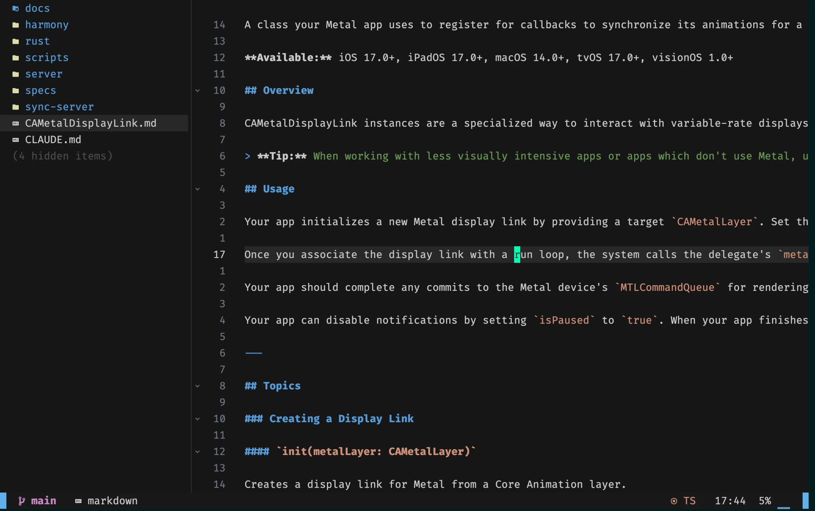Click markdown file icon beside CLAUDE.md
815x511 pixels.
16,140
